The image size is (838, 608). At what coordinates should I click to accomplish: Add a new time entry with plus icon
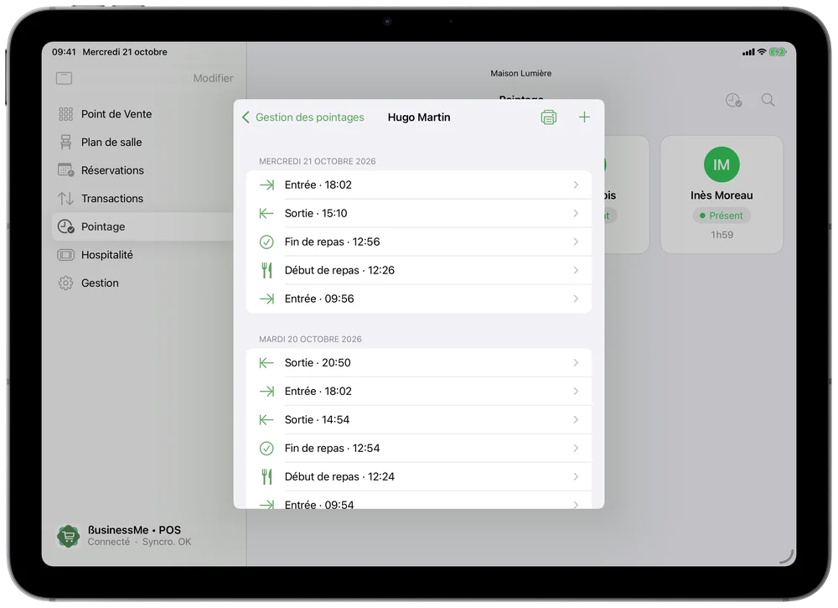[584, 117]
